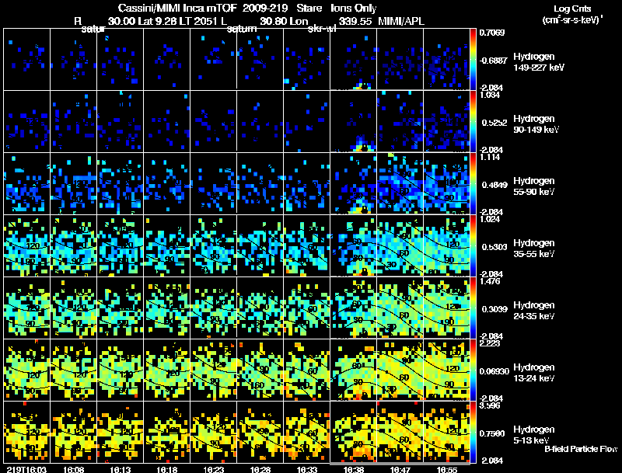Viewport: 622px width, 473px height.
Task: Select the 16:23 time axis label
Action: click(x=215, y=469)
